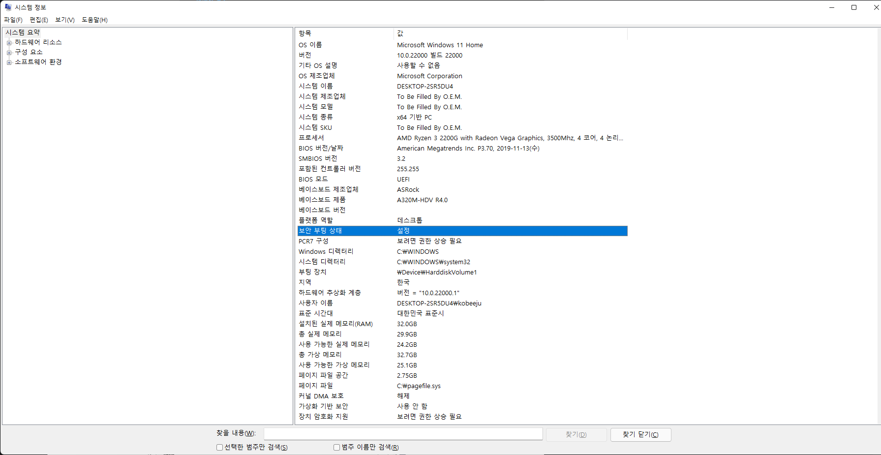
Task: Select the 베이스보드 제품 row
Action: click(x=462, y=200)
